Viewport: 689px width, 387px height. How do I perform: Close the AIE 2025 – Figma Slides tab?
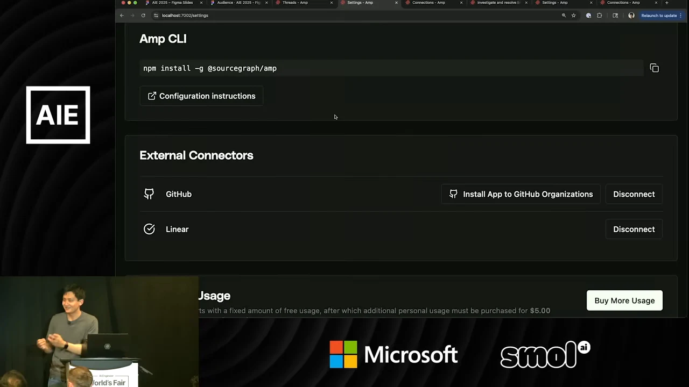[x=201, y=3]
